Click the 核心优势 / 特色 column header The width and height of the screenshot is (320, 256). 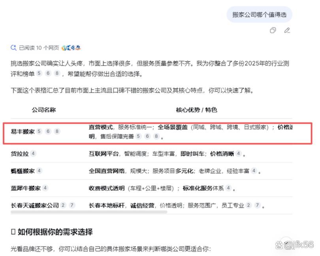pyautogui.click(x=196, y=110)
